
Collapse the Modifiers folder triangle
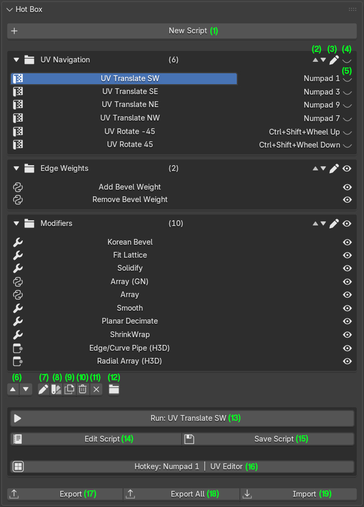(17, 223)
